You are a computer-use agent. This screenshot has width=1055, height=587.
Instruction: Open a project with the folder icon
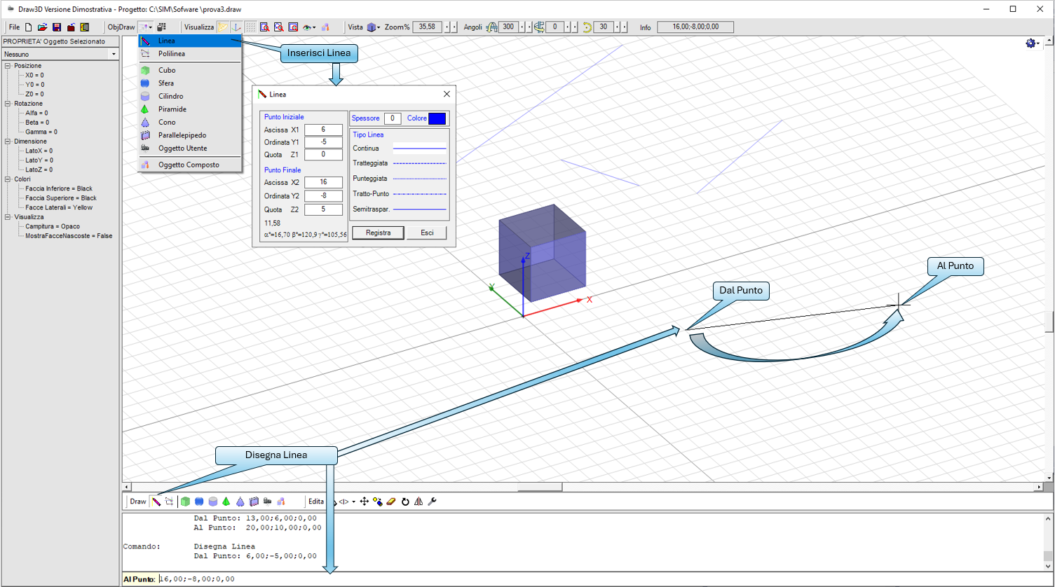(x=42, y=27)
